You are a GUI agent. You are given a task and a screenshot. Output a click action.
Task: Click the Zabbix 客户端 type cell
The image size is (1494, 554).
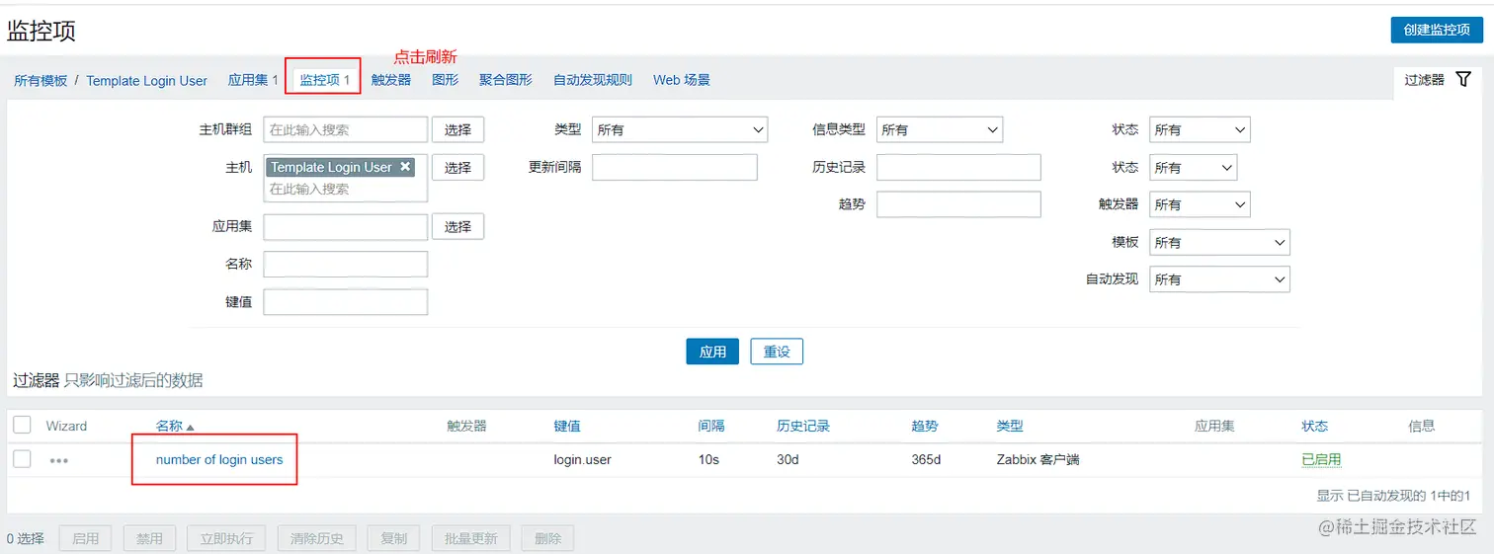click(1037, 459)
